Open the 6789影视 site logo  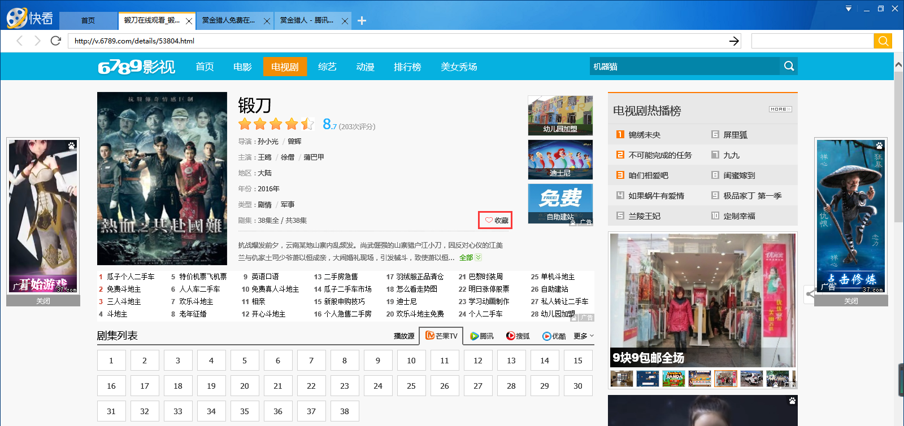point(136,67)
